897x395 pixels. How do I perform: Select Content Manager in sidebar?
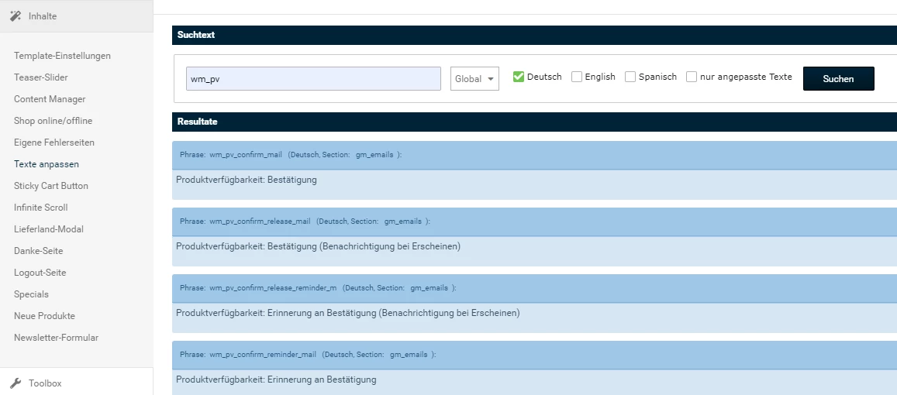point(50,99)
